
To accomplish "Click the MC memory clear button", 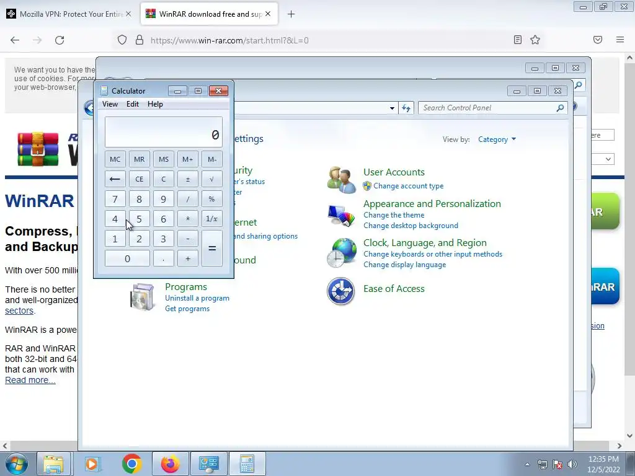I will (115, 159).
